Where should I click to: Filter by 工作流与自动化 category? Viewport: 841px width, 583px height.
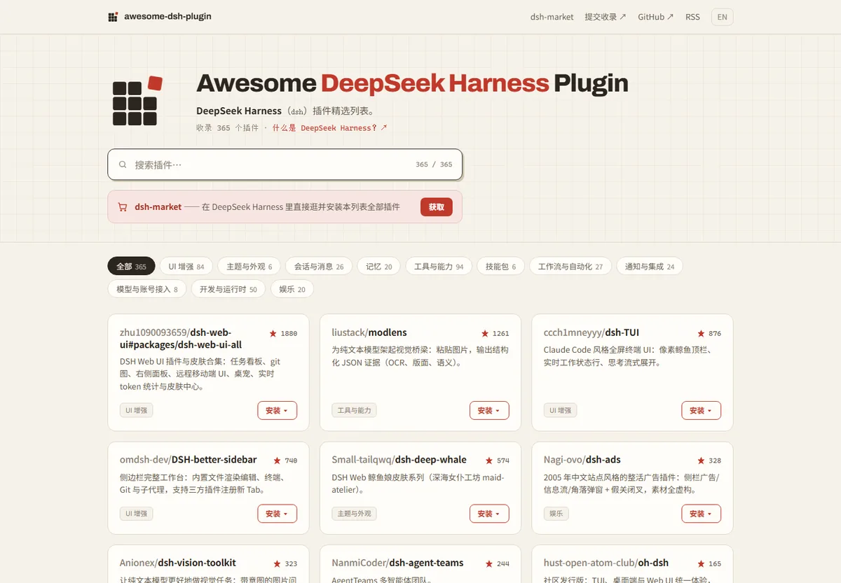pos(570,267)
